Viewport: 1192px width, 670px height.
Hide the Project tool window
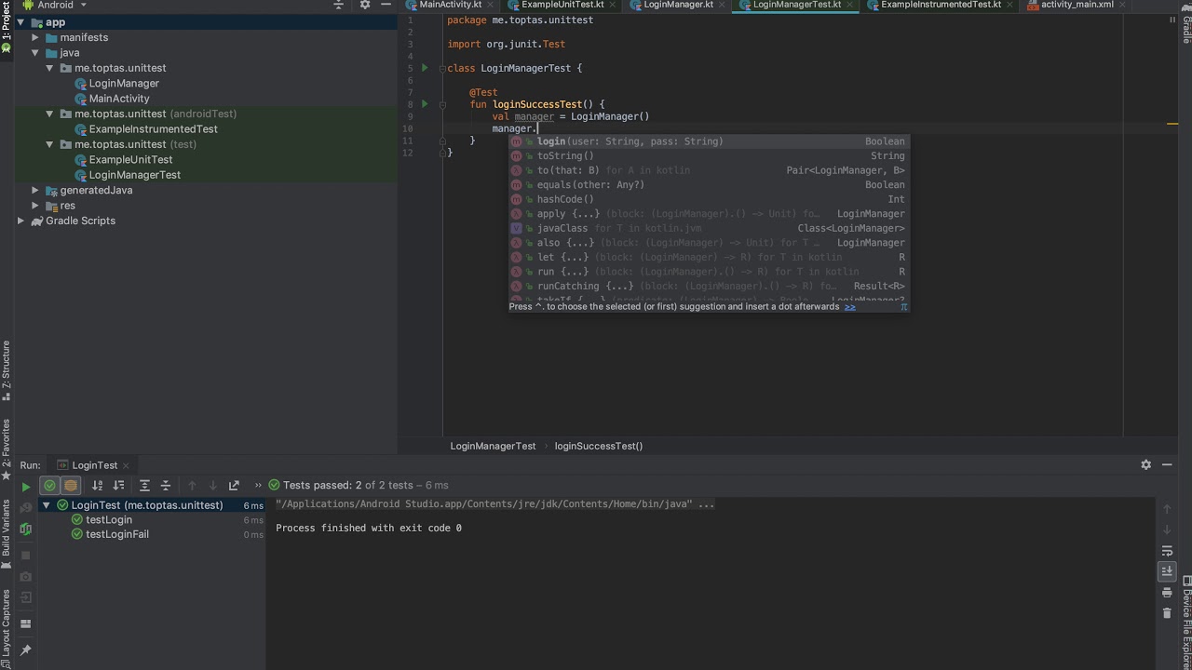click(386, 5)
